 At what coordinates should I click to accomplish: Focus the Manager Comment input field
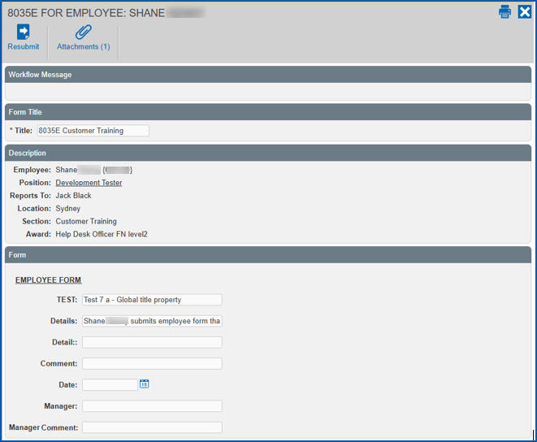(152, 427)
